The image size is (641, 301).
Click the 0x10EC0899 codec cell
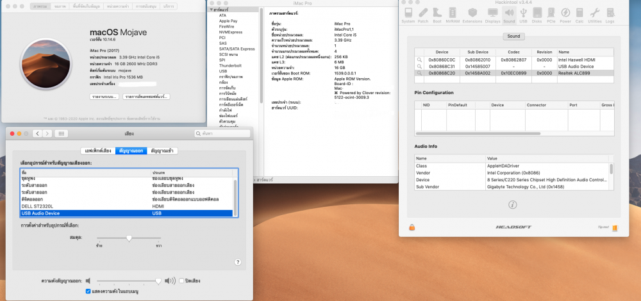pyautogui.click(x=513, y=73)
